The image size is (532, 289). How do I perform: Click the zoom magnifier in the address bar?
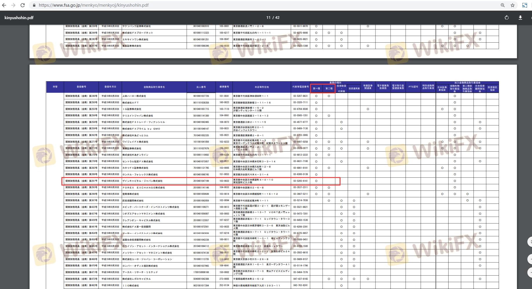tap(502, 5)
